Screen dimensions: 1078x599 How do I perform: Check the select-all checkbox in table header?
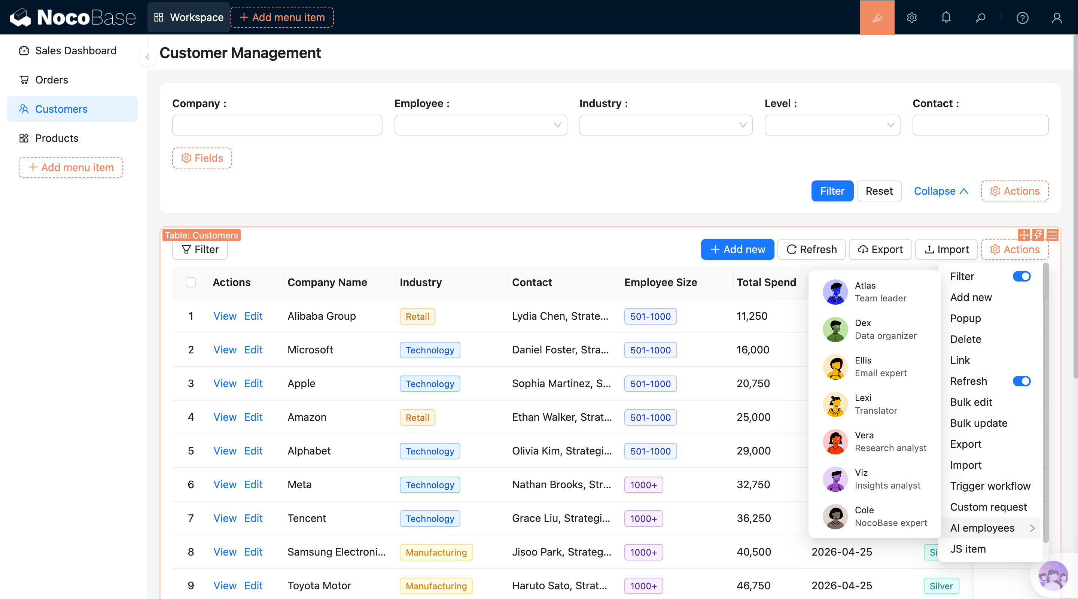point(191,282)
